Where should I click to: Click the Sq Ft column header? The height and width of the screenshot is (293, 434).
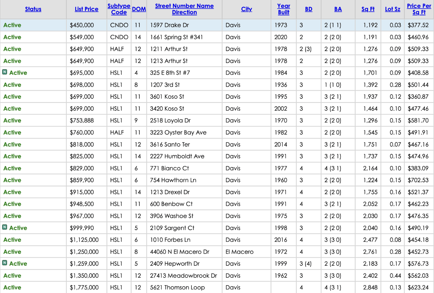coord(368,9)
